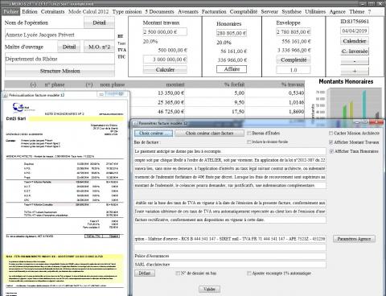Screen dimensions: 386x296
Task: Click the Structure Mission button
Action: coord(60,71)
